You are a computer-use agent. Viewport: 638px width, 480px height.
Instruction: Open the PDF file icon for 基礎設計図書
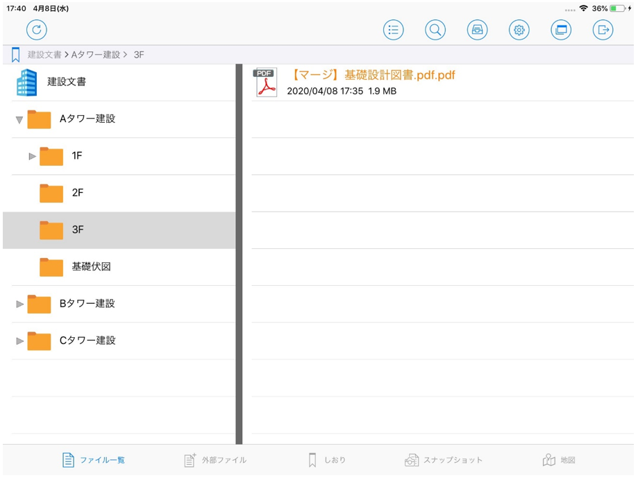265,83
